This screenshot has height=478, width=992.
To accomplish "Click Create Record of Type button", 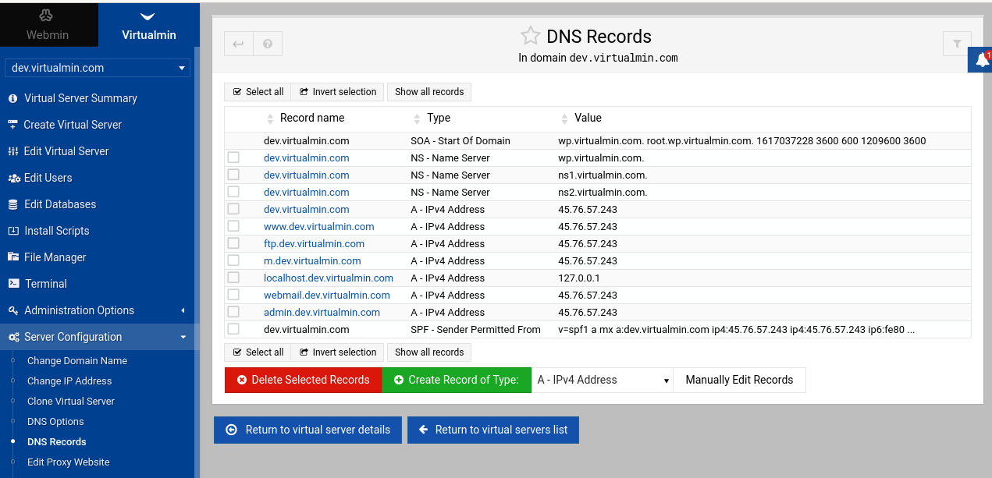I will [457, 380].
